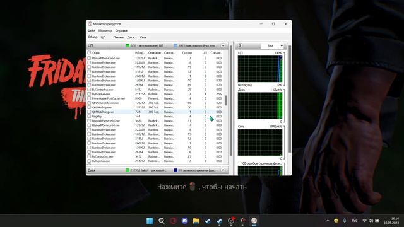Click the ЦП 100% usage graph

(260, 69)
